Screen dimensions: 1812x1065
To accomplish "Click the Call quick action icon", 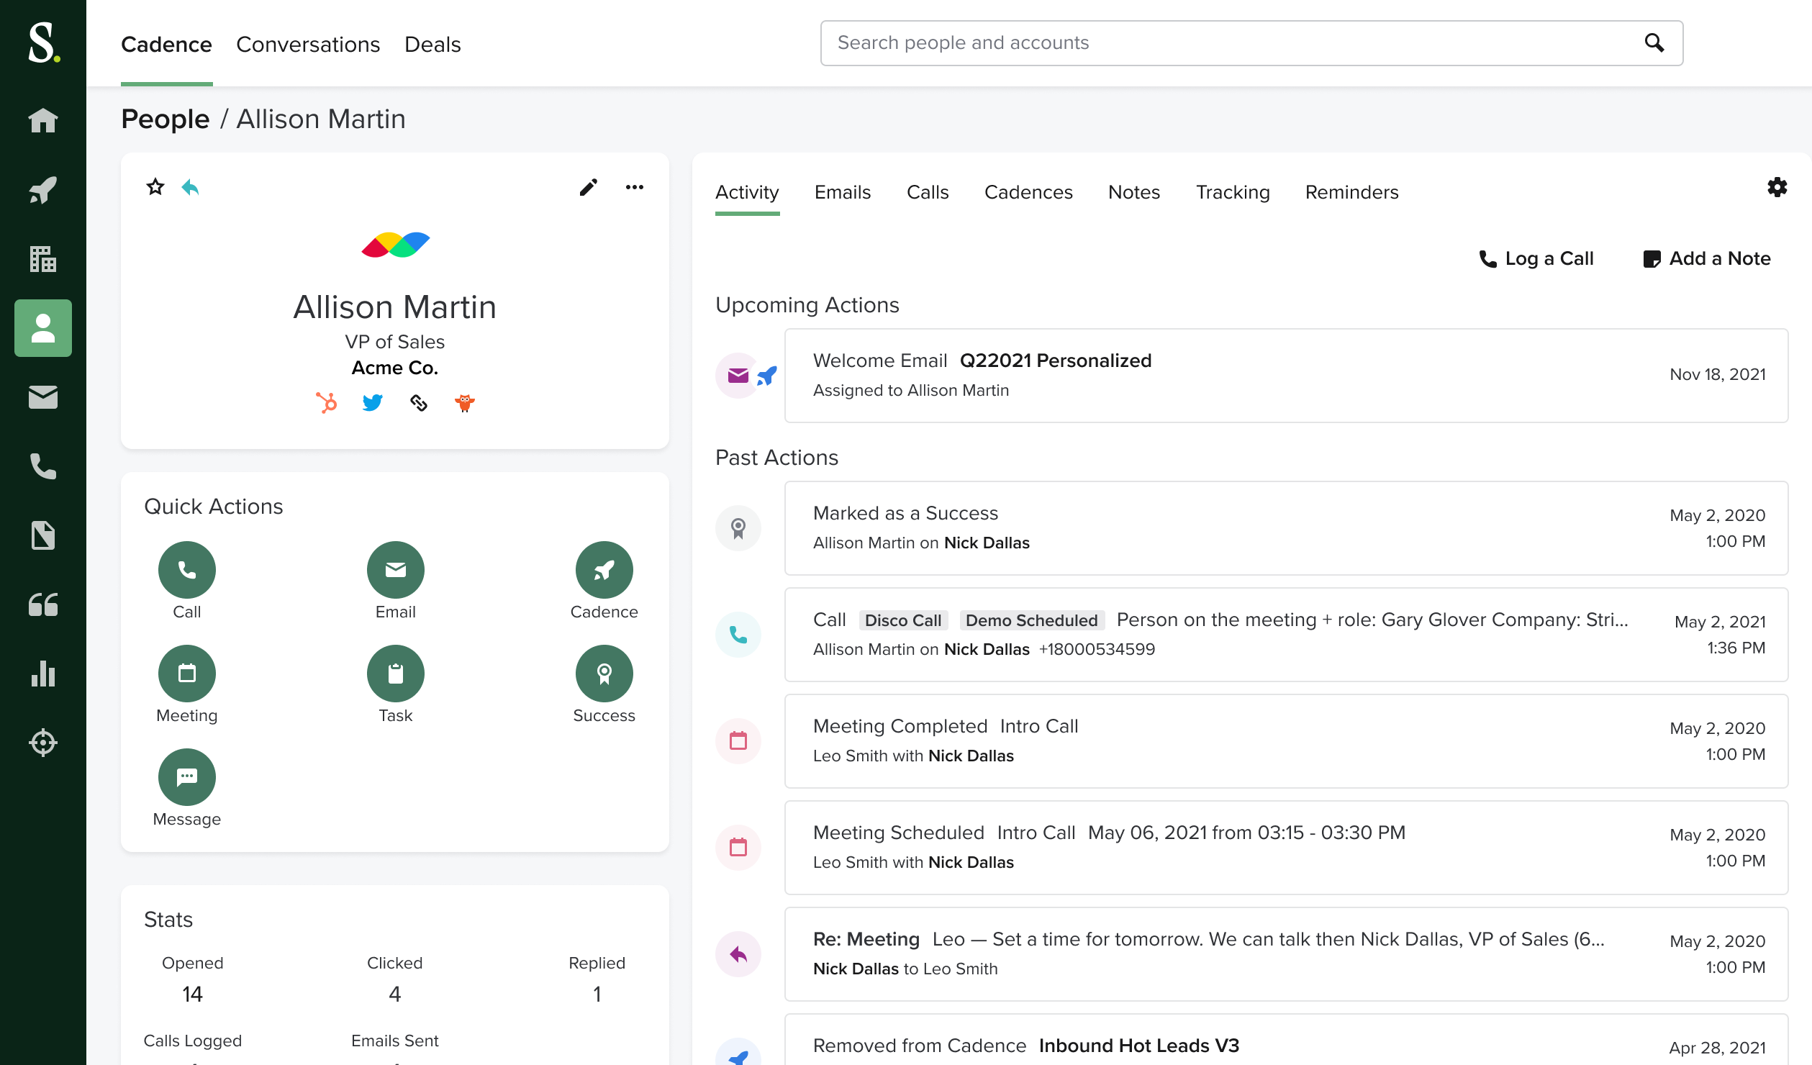I will coord(186,569).
